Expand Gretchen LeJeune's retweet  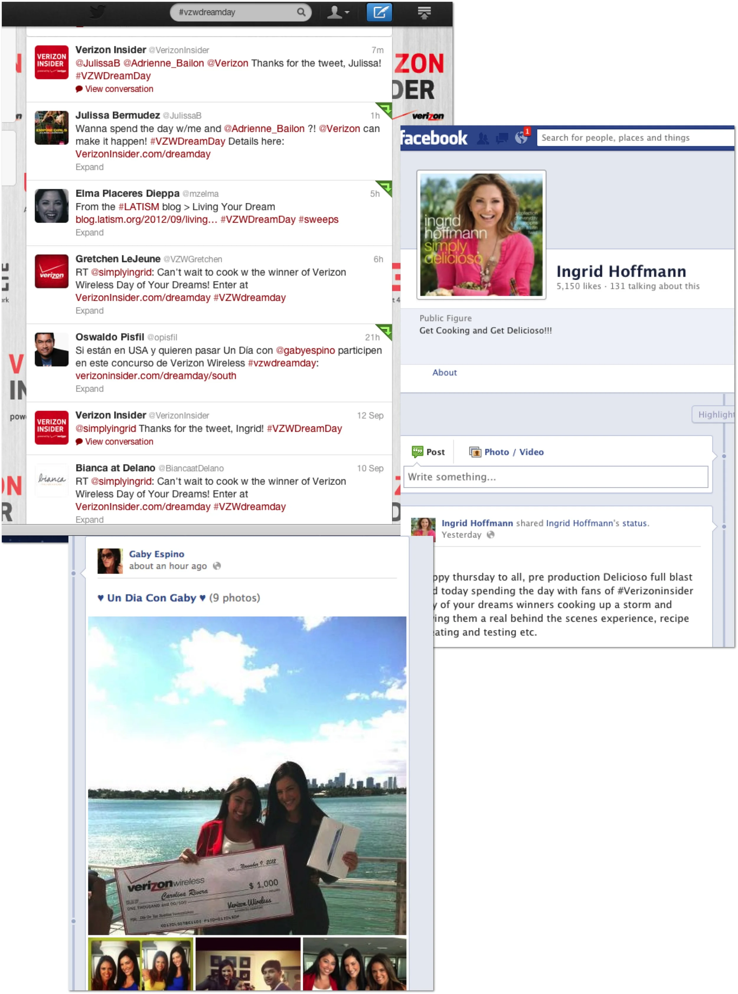(89, 311)
